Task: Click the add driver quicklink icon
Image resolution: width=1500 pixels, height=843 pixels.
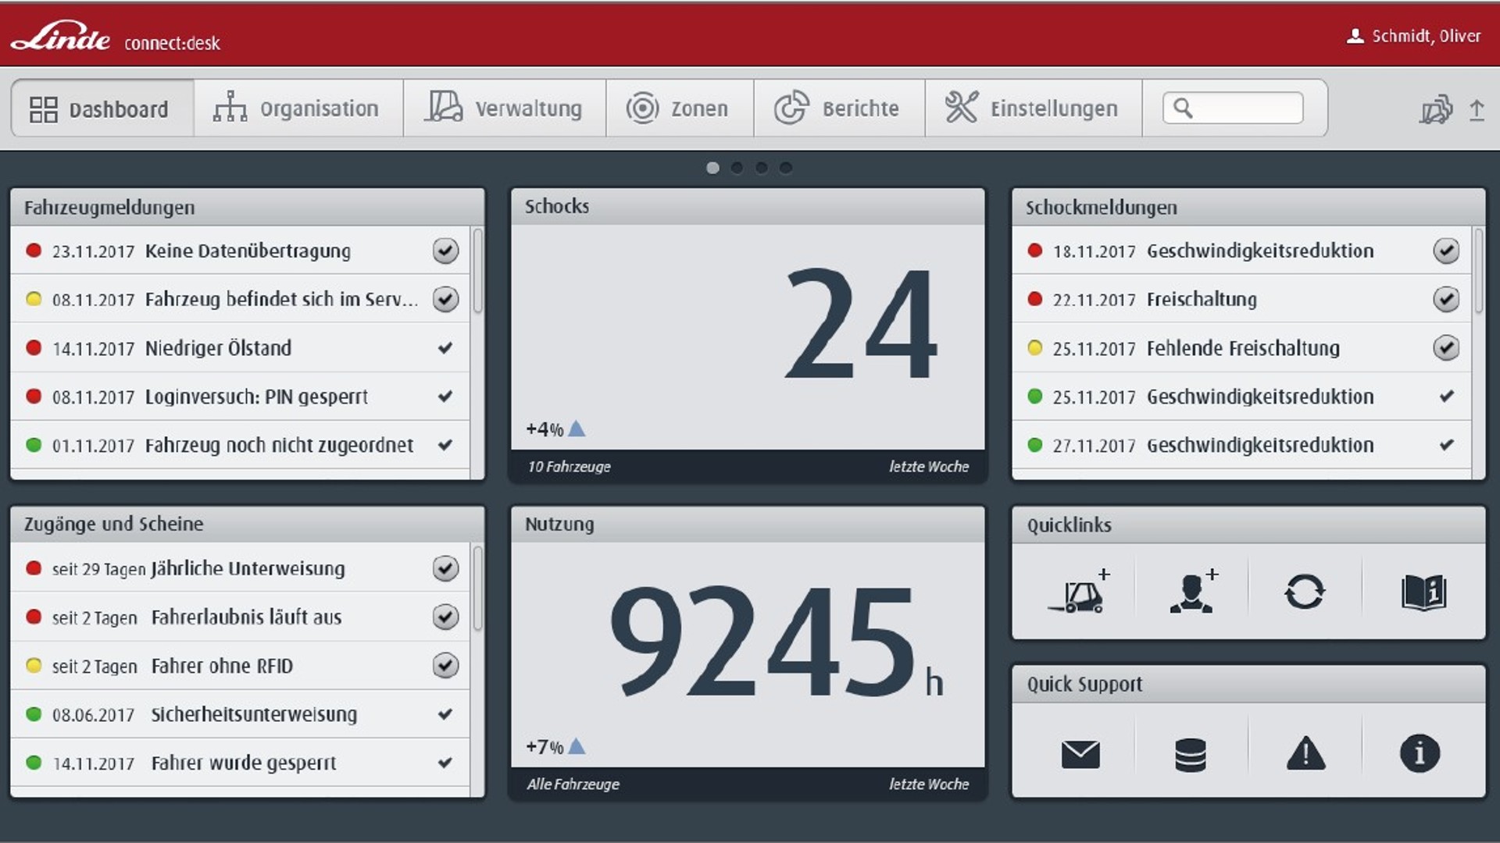Action: (1191, 592)
